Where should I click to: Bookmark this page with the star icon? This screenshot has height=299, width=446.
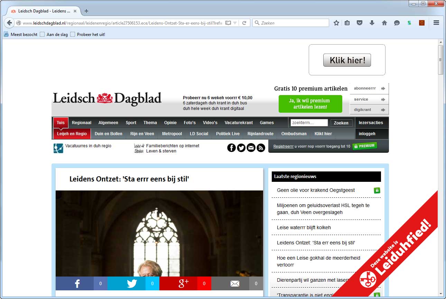pos(336,23)
